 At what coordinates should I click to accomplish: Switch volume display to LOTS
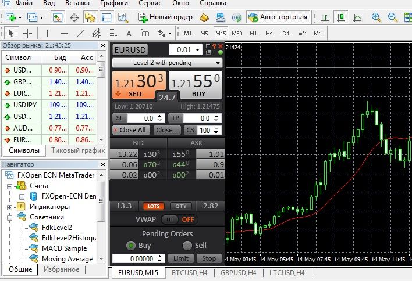pyautogui.click(x=154, y=206)
